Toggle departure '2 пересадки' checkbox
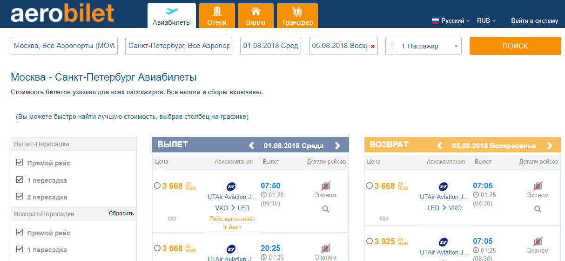The width and height of the screenshot is (565, 261). pos(20,197)
